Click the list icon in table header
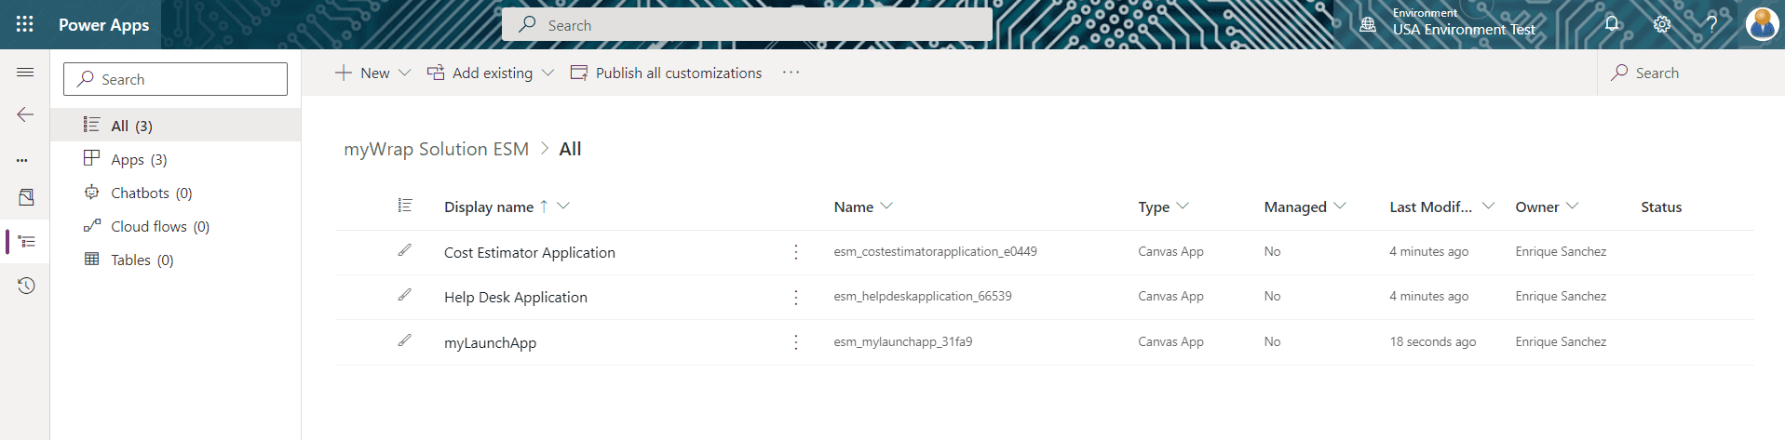The height and width of the screenshot is (440, 1785). coord(405,206)
